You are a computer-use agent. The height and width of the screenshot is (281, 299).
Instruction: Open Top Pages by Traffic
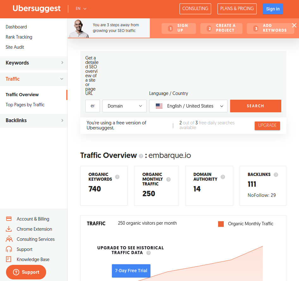pos(25,105)
